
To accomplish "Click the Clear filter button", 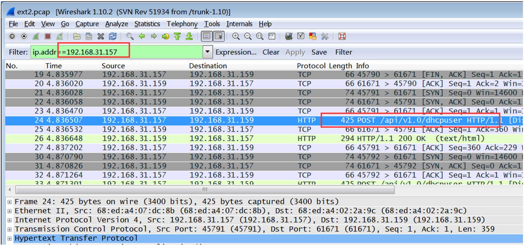I will tap(271, 52).
